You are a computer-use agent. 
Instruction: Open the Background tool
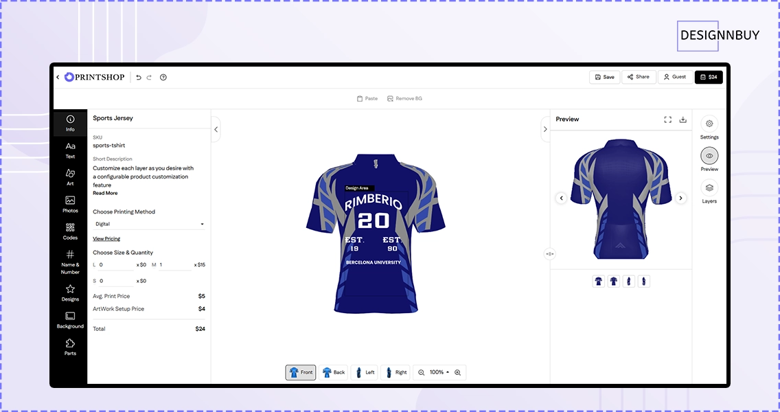[70, 320]
